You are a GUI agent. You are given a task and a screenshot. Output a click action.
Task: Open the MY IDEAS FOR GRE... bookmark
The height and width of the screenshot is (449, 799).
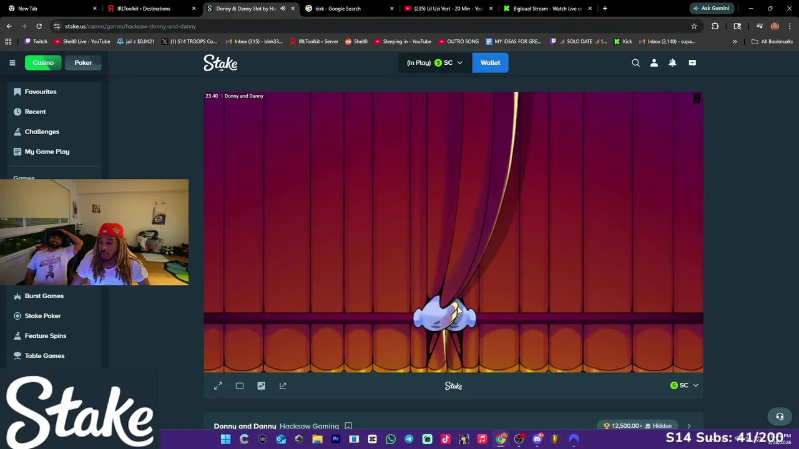514,42
